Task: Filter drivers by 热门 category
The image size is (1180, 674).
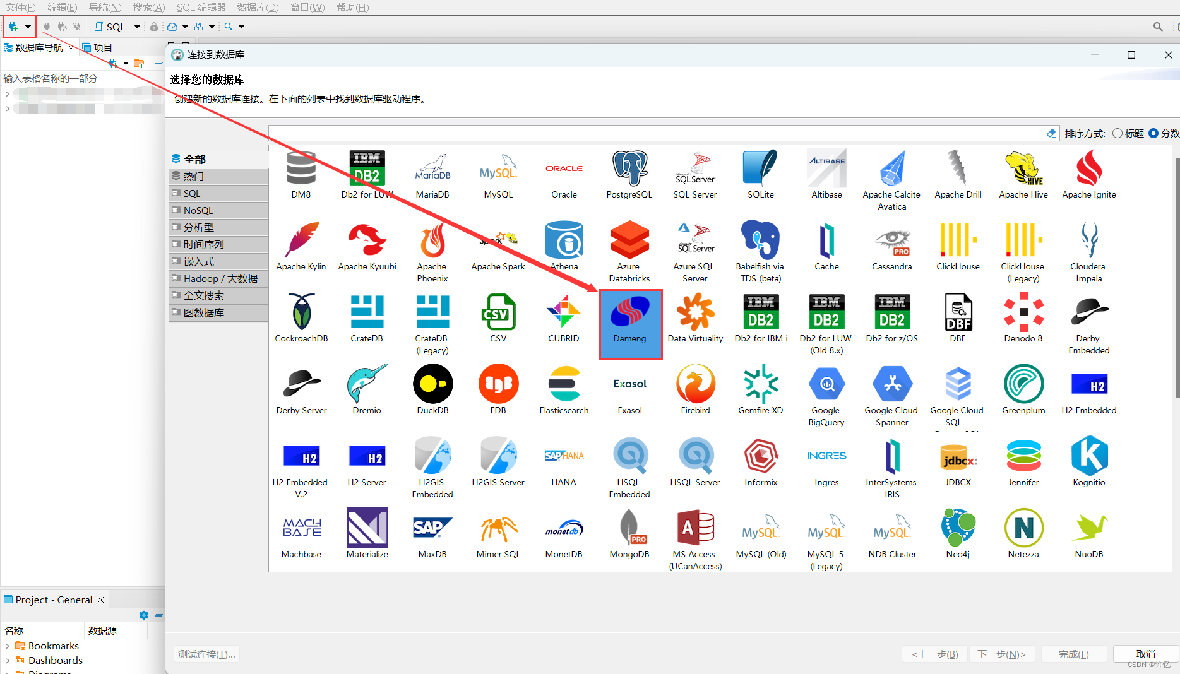Action: tap(218, 176)
